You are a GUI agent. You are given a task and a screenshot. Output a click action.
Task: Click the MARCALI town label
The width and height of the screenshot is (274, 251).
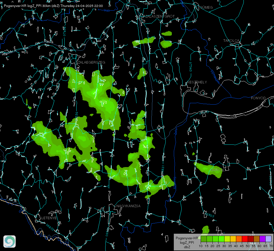pyautogui.click(x=218, y=170)
